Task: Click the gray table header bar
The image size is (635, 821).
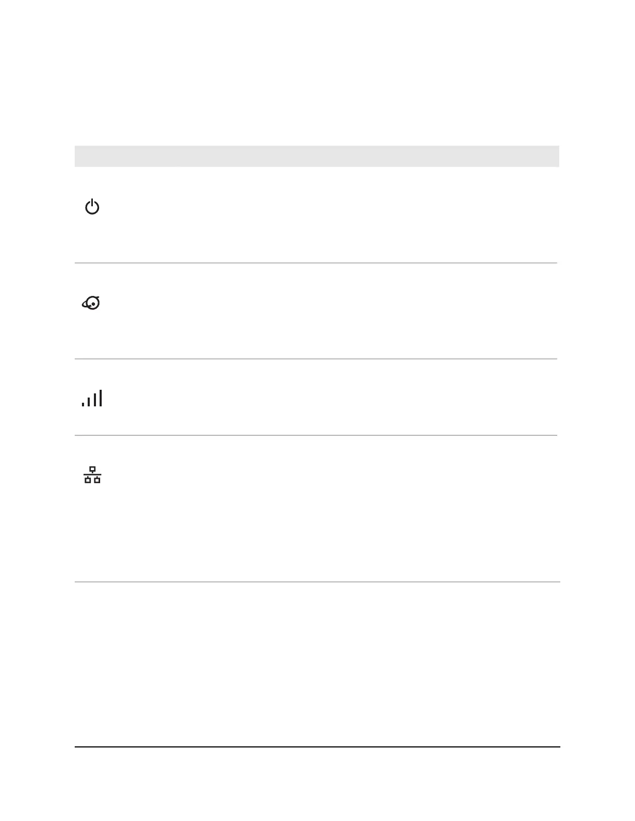Action: (x=317, y=156)
